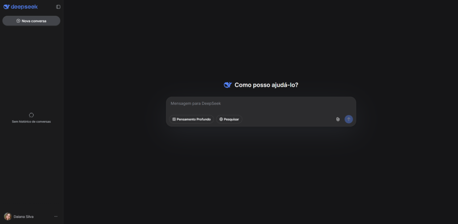Click the deepseek wordmark link
Image resolution: width=458 pixels, height=224 pixels.
[24, 7]
